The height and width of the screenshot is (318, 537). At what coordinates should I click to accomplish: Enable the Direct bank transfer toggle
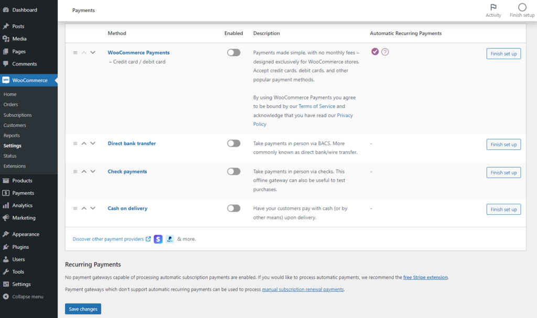233,143
